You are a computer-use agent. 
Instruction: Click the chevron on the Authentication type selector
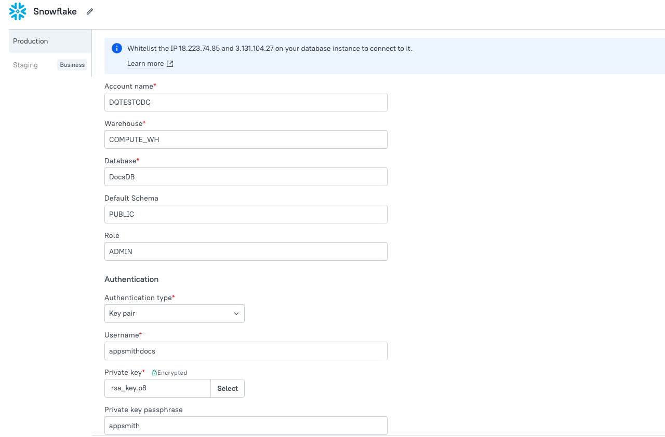pyautogui.click(x=236, y=314)
